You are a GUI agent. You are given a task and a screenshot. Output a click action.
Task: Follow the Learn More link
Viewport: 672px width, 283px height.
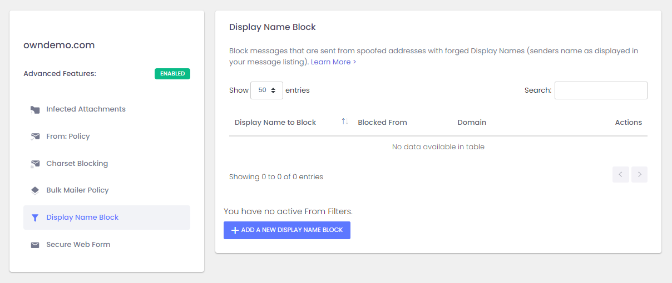click(333, 62)
